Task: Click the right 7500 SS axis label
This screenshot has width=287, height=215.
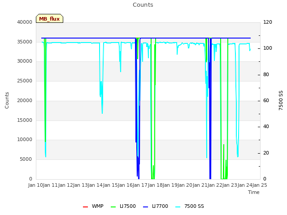Action: coord(281,100)
